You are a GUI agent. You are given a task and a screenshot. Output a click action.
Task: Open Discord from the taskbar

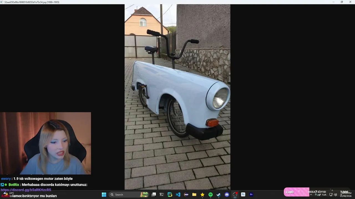click(227, 195)
